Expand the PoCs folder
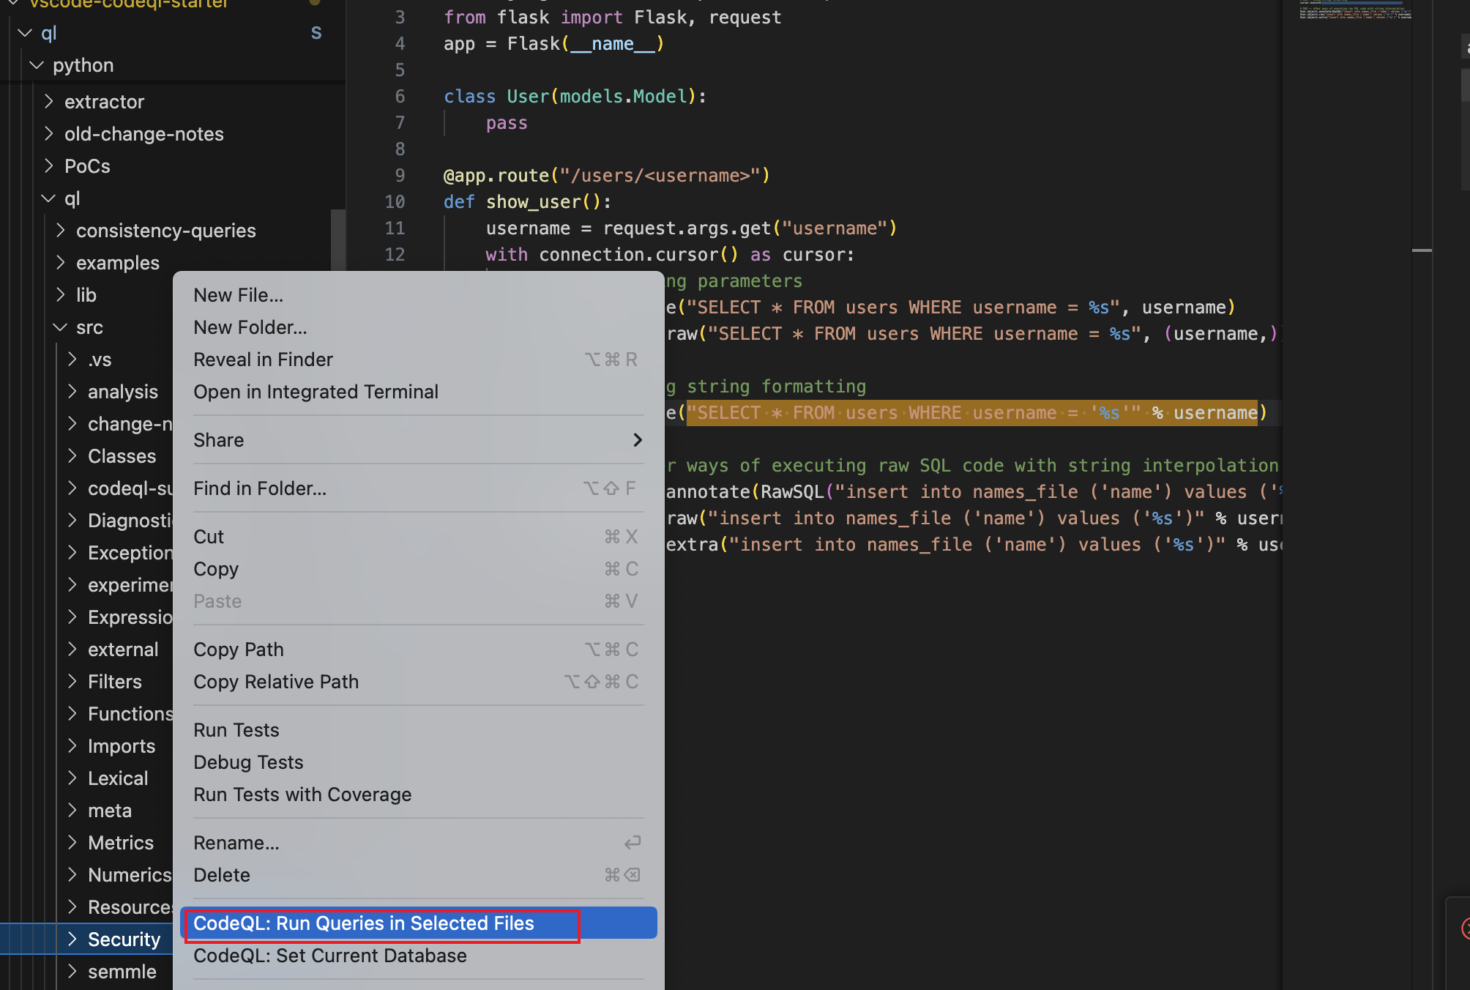Viewport: 1470px width, 990px height. tap(48, 165)
